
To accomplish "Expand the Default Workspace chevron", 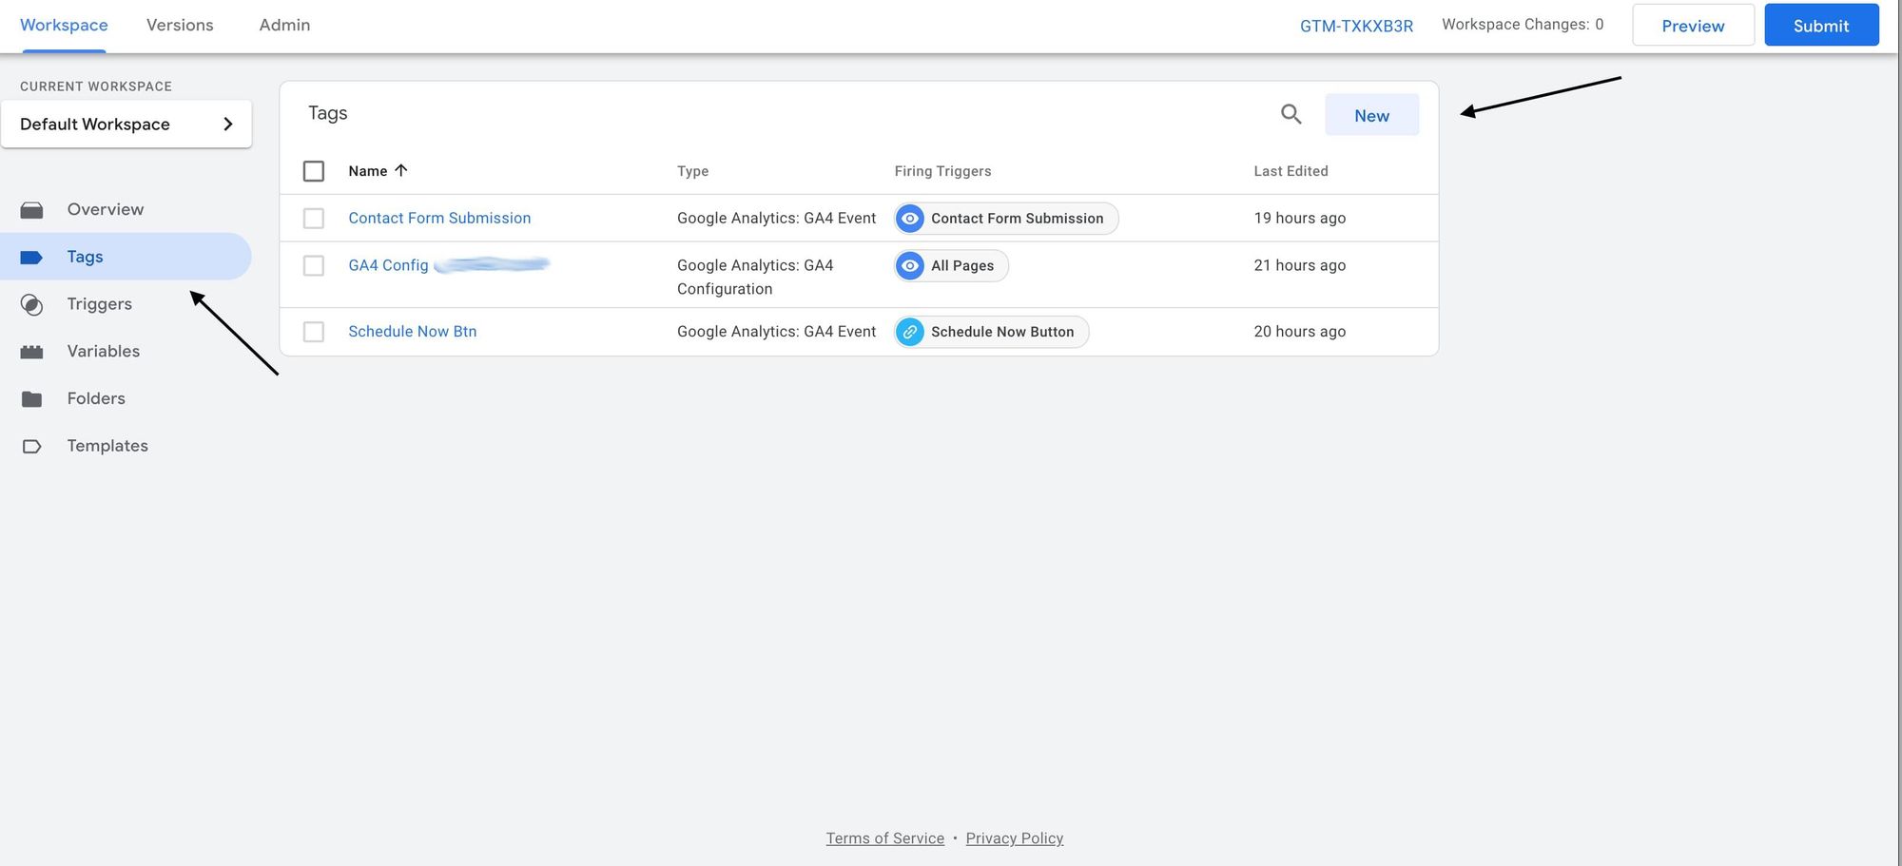I will coord(228,124).
